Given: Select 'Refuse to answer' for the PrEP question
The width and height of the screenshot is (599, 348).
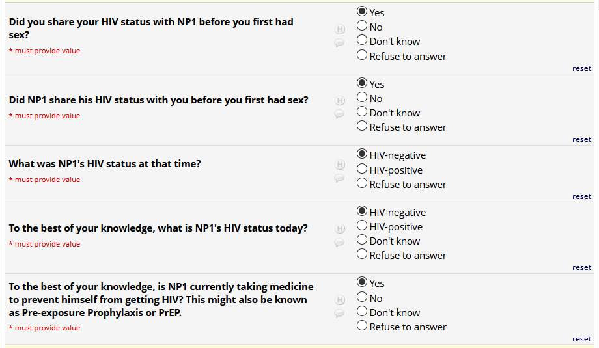Looking at the screenshot, I should pyautogui.click(x=363, y=327).
